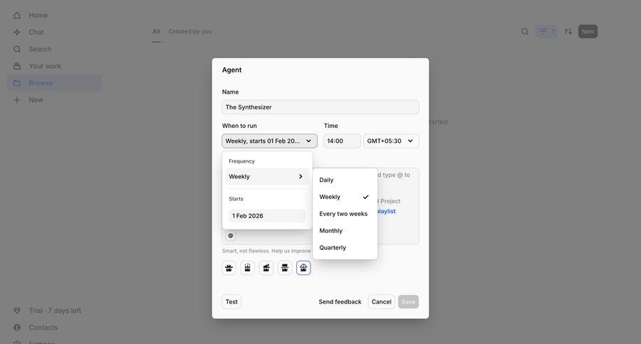Click Send feedback
The width and height of the screenshot is (641, 344).
pyautogui.click(x=340, y=301)
